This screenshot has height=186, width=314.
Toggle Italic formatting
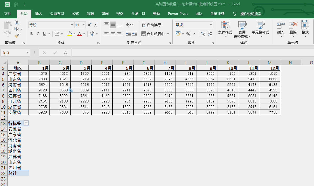click(x=38, y=34)
